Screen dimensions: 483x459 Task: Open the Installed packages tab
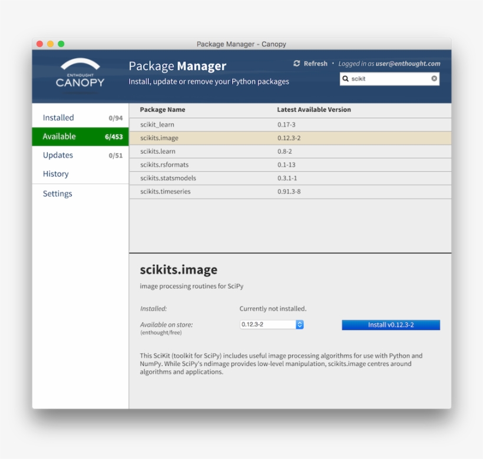80,118
